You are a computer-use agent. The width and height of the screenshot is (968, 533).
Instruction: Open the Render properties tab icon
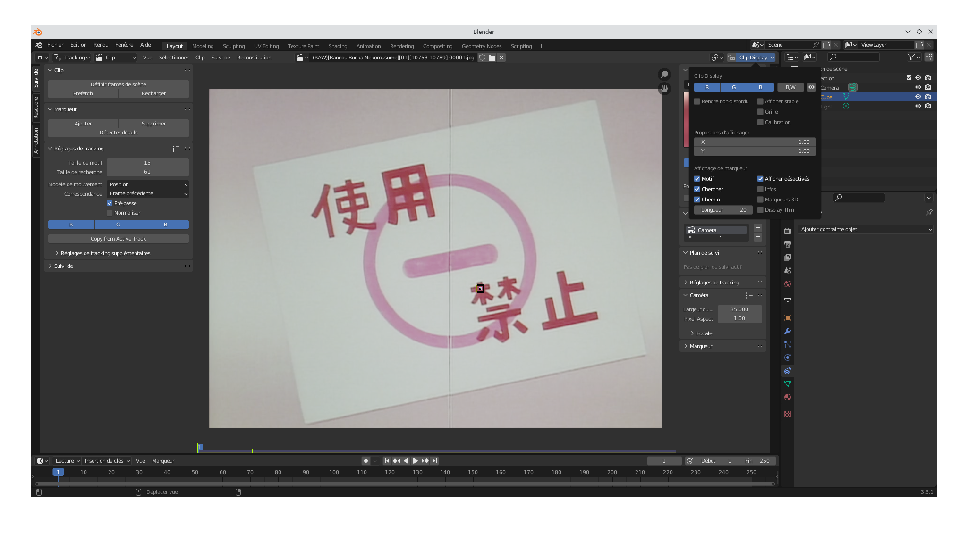(787, 231)
